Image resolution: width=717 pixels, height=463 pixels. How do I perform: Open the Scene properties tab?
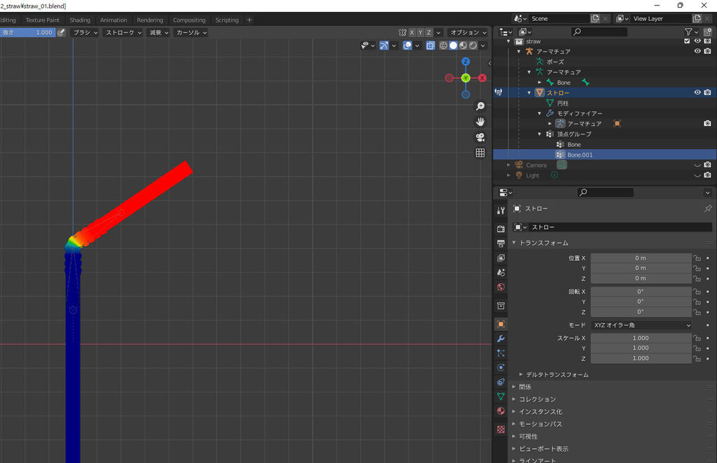pyautogui.click(x=501, y=273)
